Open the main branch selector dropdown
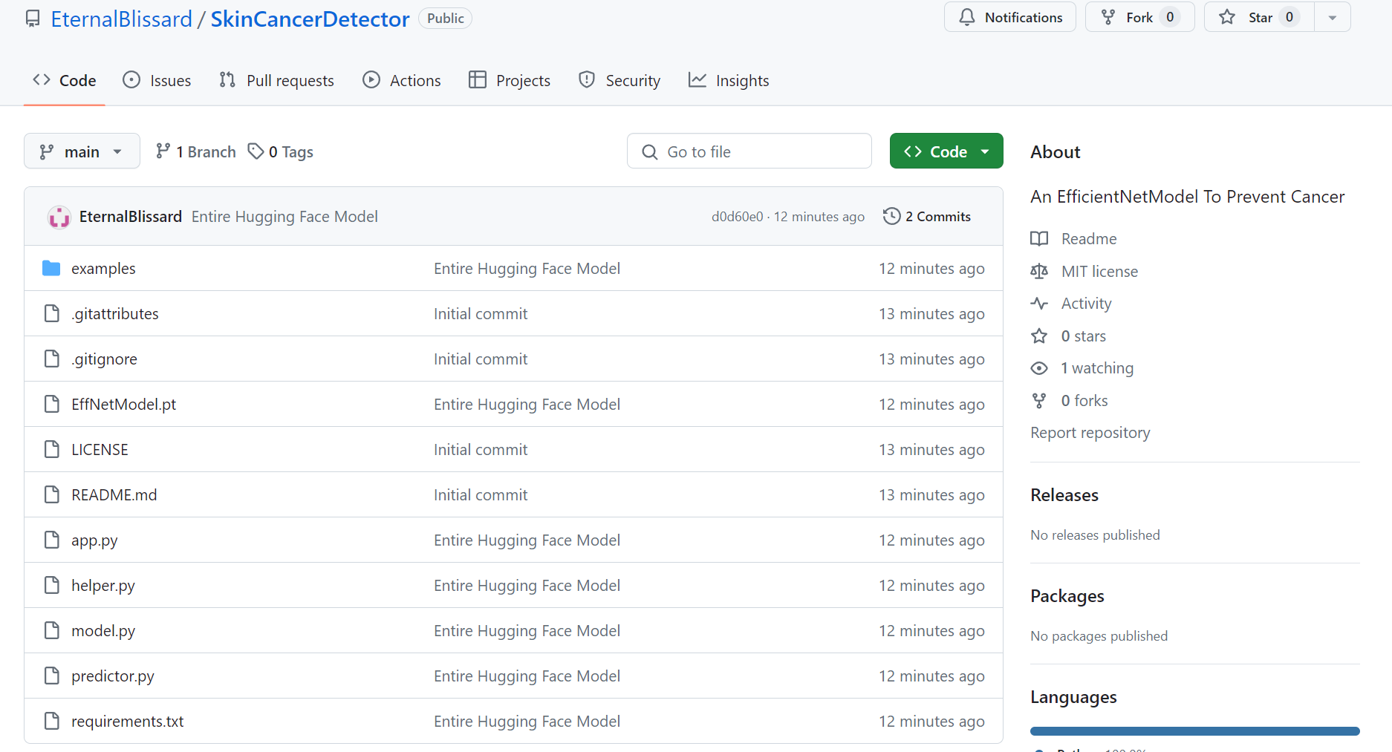 (82, 151)
